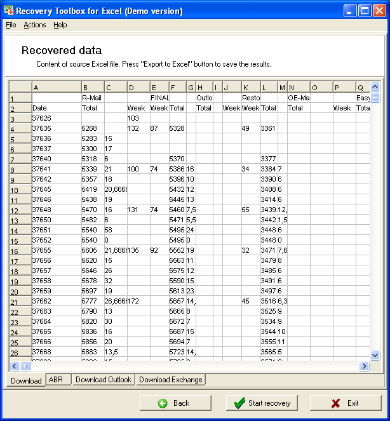The height and width of the screenshot is (421, 390).
Task: Maximize the Recovery Toolbox window
Action: pyautogui.click(x=365, y=11)
